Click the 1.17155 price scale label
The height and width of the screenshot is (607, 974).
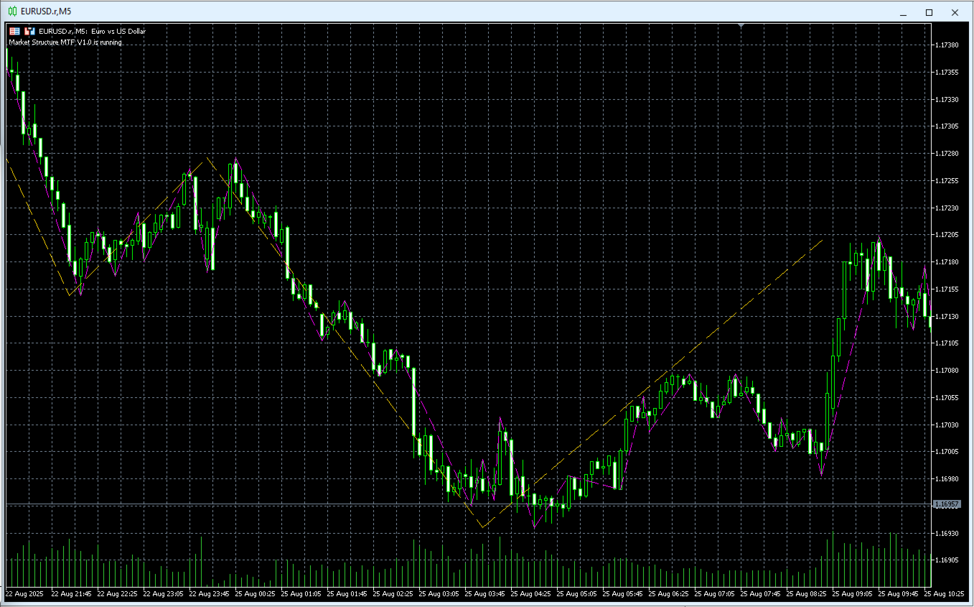[947, 289]
